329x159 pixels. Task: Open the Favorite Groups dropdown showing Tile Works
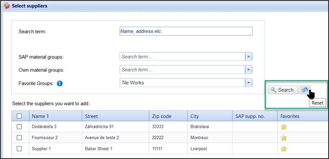(249, 83)
